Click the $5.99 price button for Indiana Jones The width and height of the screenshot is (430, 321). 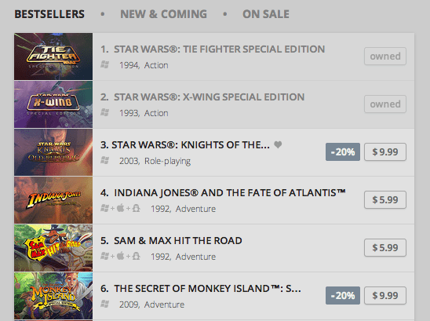click(x=385, y=199)
